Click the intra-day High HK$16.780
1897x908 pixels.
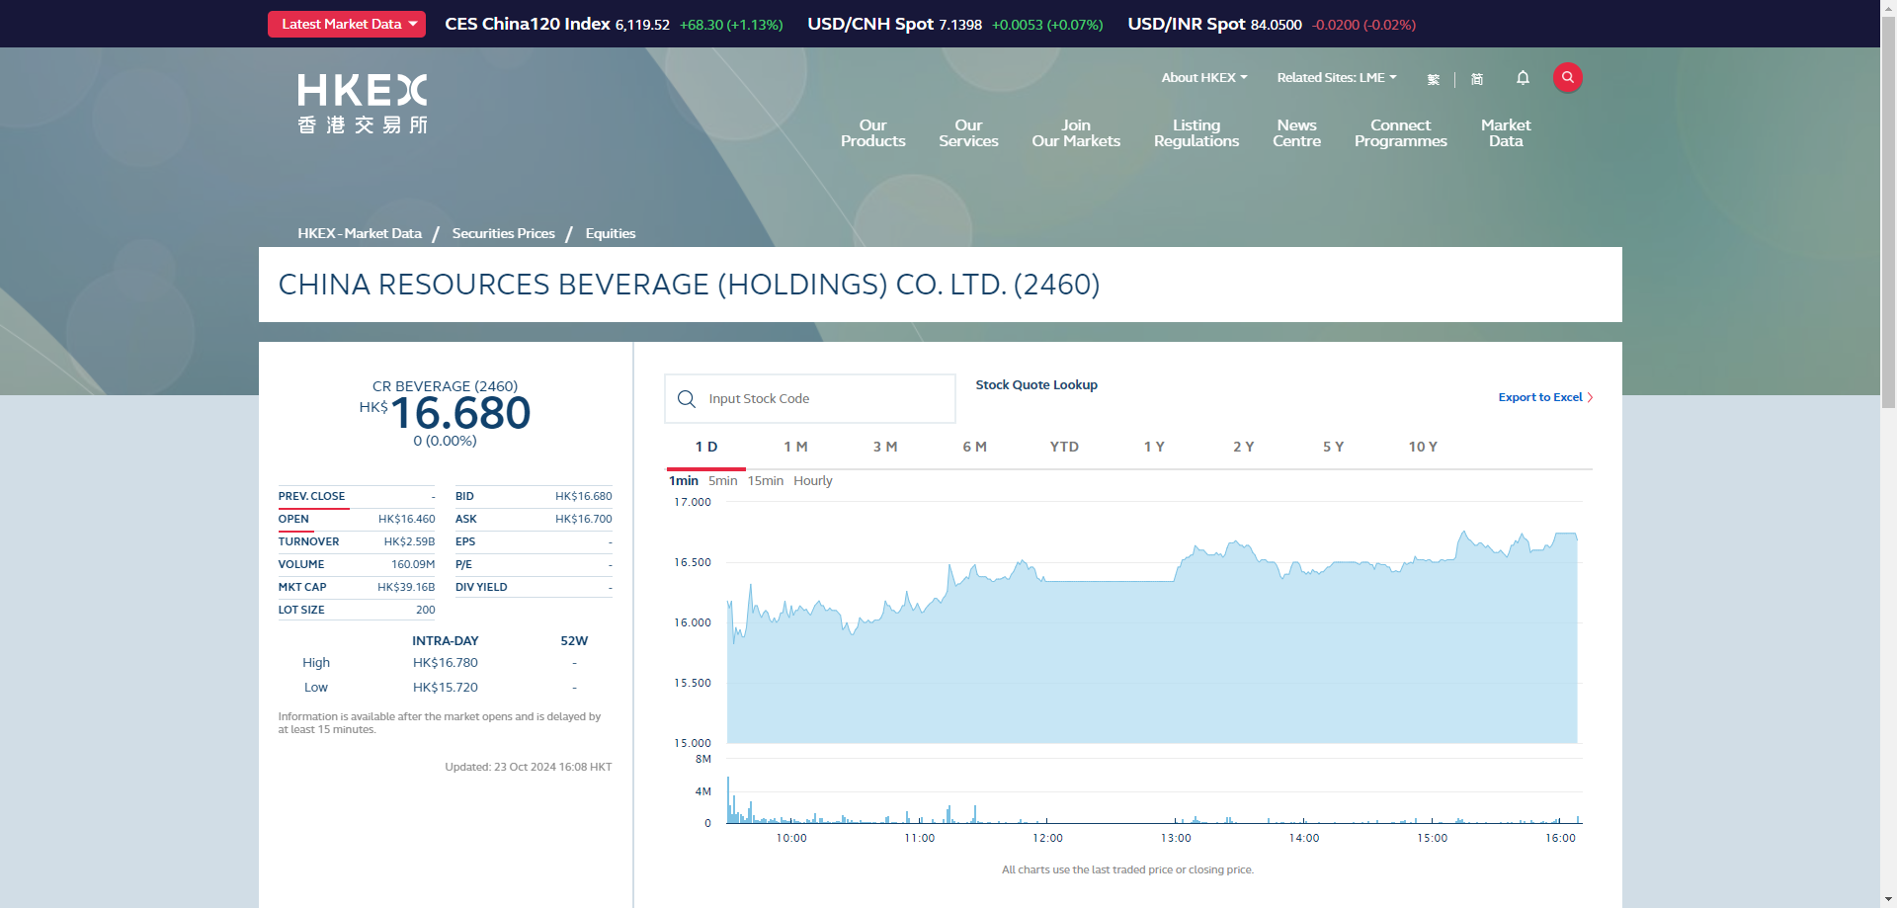445,663
